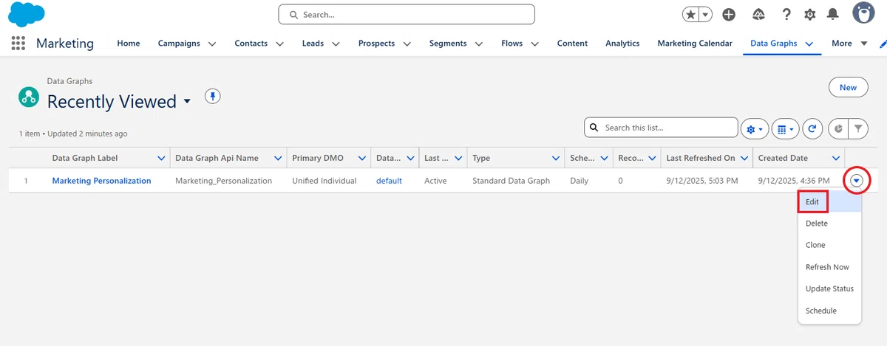Expand the Campaigns tab chevron
This screenshot has height=346, width=887.
click(212, 44)
